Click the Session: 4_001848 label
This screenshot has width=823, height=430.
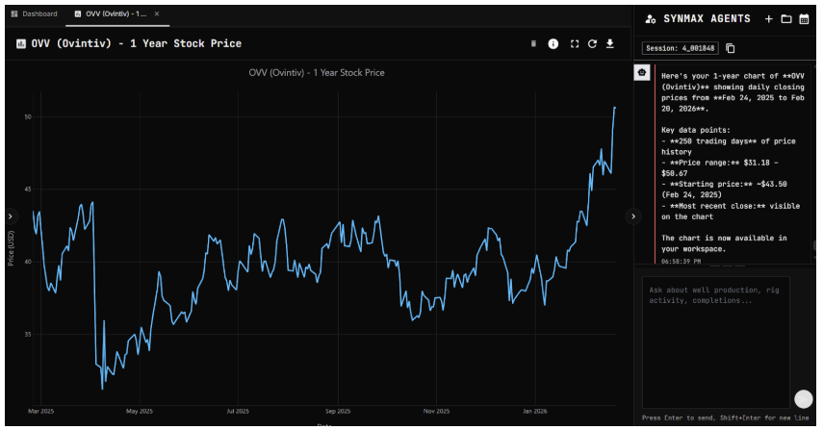[682, 48]
